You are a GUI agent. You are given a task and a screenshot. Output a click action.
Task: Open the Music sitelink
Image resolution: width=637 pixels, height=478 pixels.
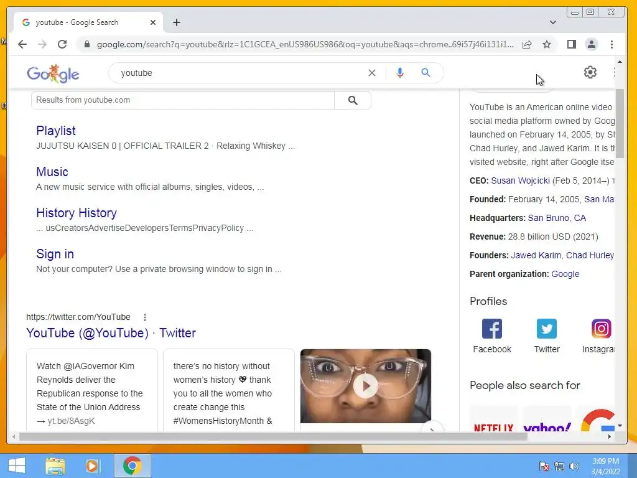point(52,172)
